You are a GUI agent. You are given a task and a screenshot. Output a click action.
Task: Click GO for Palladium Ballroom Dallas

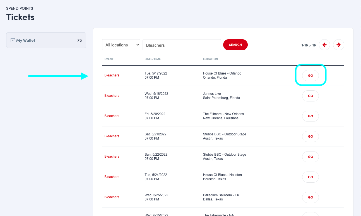[310, 197]
